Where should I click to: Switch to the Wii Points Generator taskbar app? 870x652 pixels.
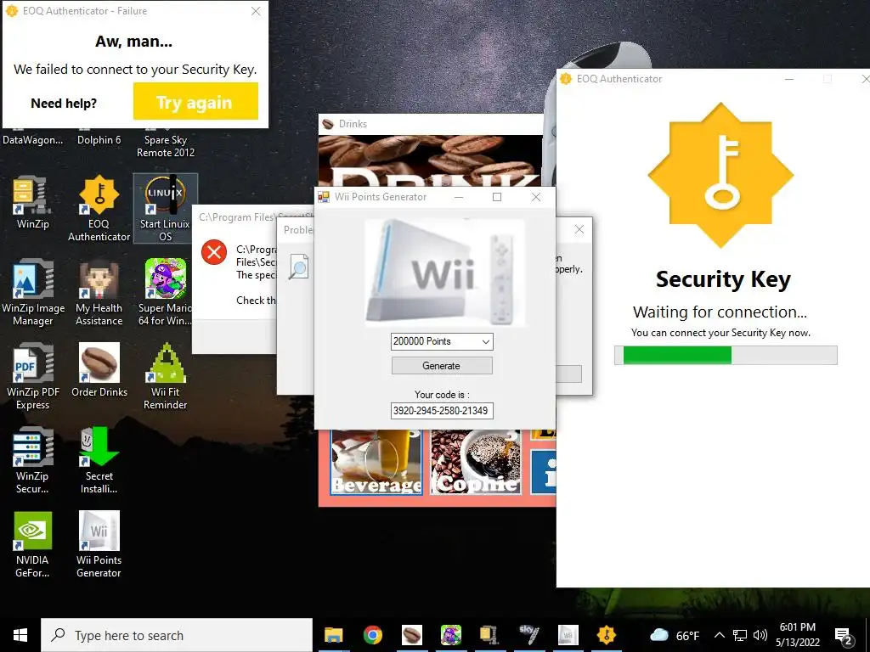click(x=568, y=635)
